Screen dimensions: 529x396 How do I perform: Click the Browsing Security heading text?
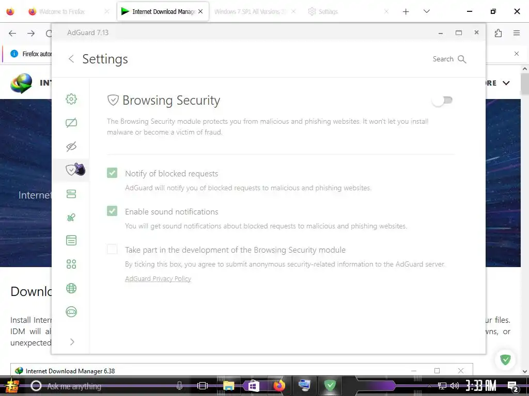[x=171, y=101]
